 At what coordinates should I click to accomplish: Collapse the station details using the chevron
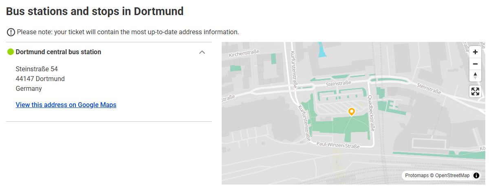tap(202, 52)
